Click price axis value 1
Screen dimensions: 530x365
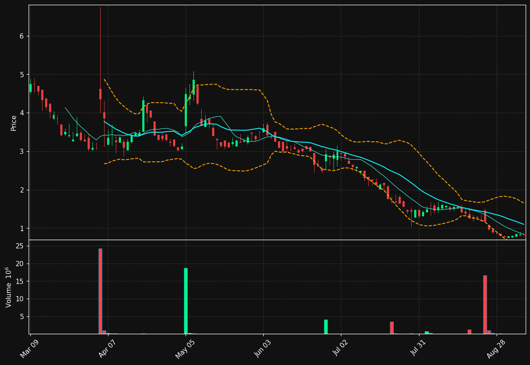pyautogui.click(x=21, y=228)
